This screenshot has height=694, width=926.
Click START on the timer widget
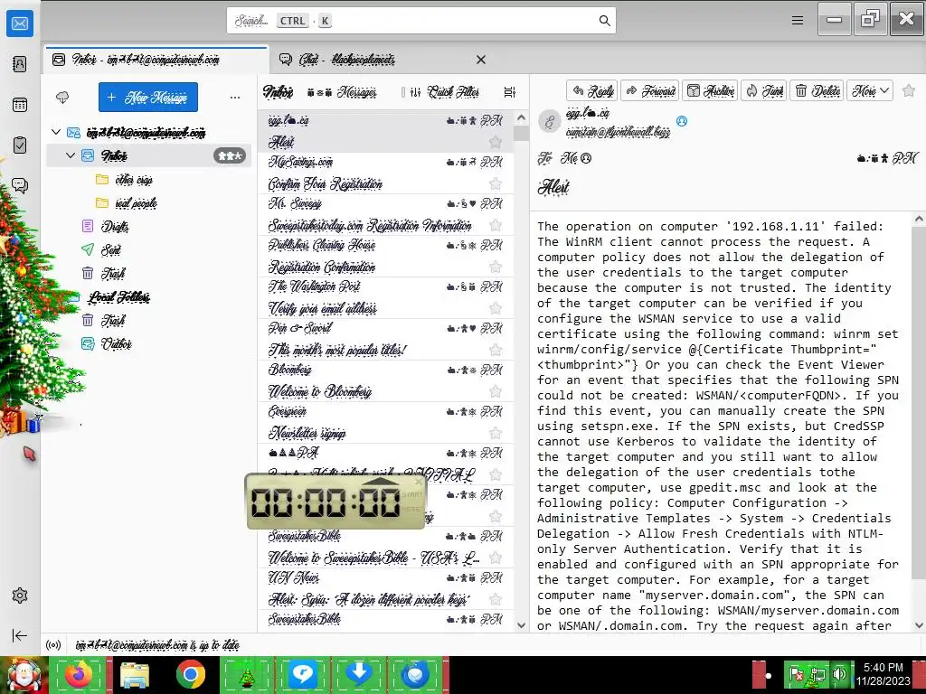point(412,495)
